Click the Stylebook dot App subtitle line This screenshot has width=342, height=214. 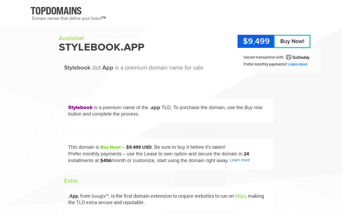coord(134,68)
